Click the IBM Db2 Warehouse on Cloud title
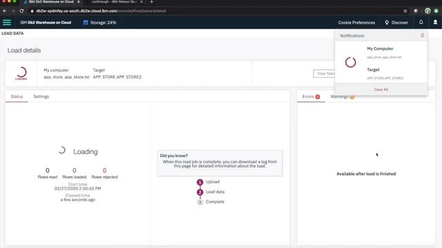 pyautogui.click(x=46, y=23)
